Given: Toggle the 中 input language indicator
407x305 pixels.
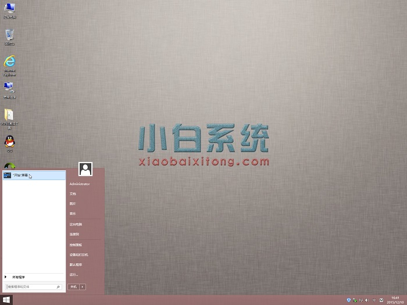Looking at the screenshot, I should [374, 300].
